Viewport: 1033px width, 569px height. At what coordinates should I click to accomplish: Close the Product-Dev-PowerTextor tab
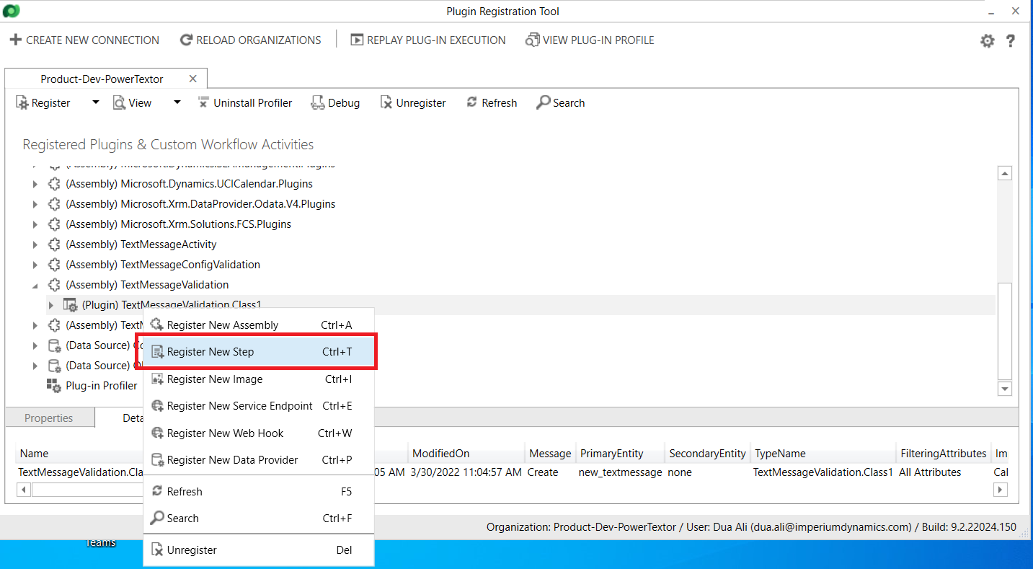[x=192, y=79]
